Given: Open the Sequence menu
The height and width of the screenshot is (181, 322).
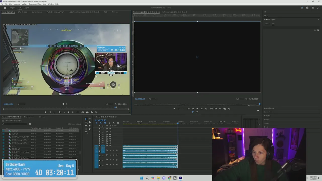Looking at the screenshot, I should pos(17,4).
